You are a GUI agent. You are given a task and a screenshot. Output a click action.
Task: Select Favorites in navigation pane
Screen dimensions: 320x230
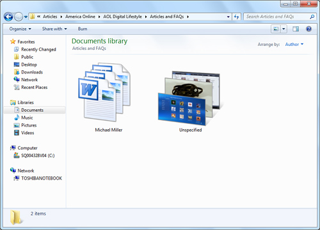pyautogui.click(x=26, y=42)
